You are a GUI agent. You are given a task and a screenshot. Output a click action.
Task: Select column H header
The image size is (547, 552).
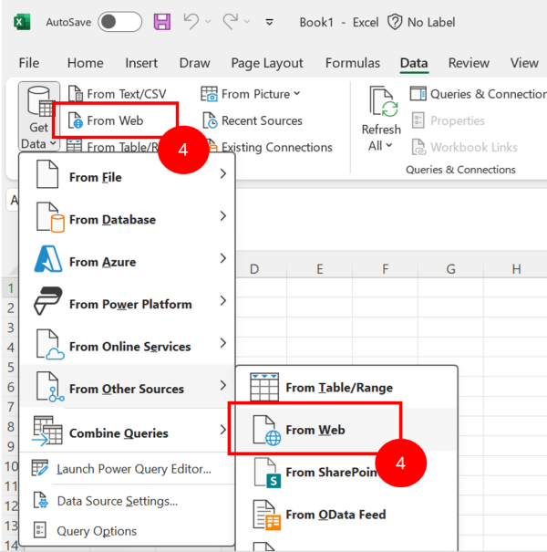point(516,269)
